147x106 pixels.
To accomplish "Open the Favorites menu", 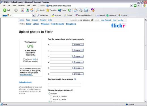I will (x=21, y=5).
